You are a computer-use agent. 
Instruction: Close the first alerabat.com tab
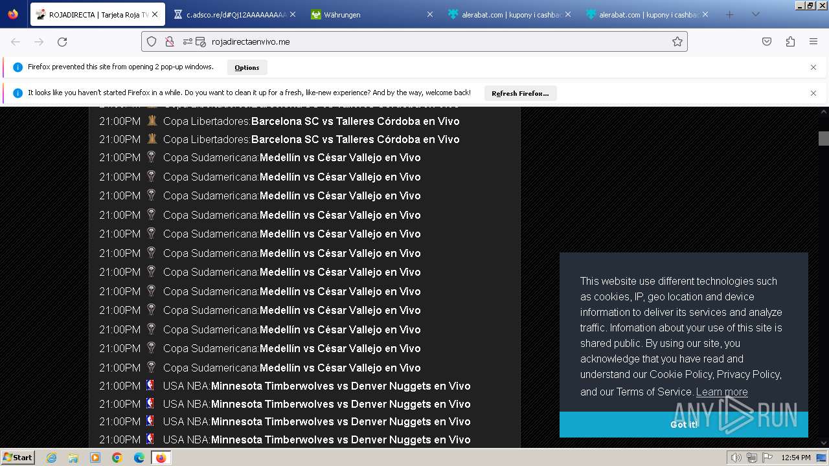(x=567, y=14)
